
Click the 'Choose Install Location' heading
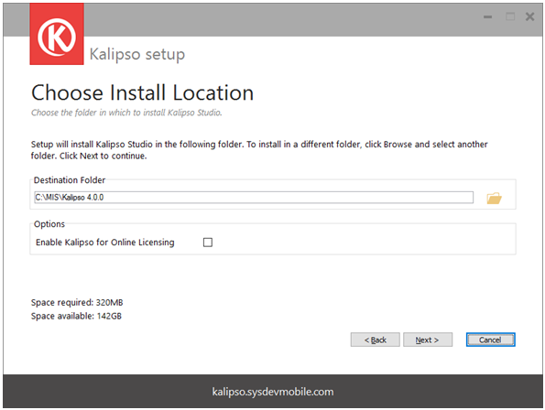point(143,92)
